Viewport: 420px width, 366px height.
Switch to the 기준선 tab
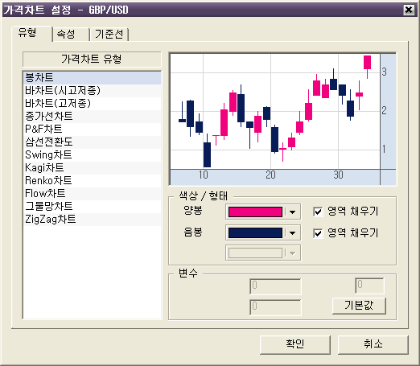coord(109,35)
